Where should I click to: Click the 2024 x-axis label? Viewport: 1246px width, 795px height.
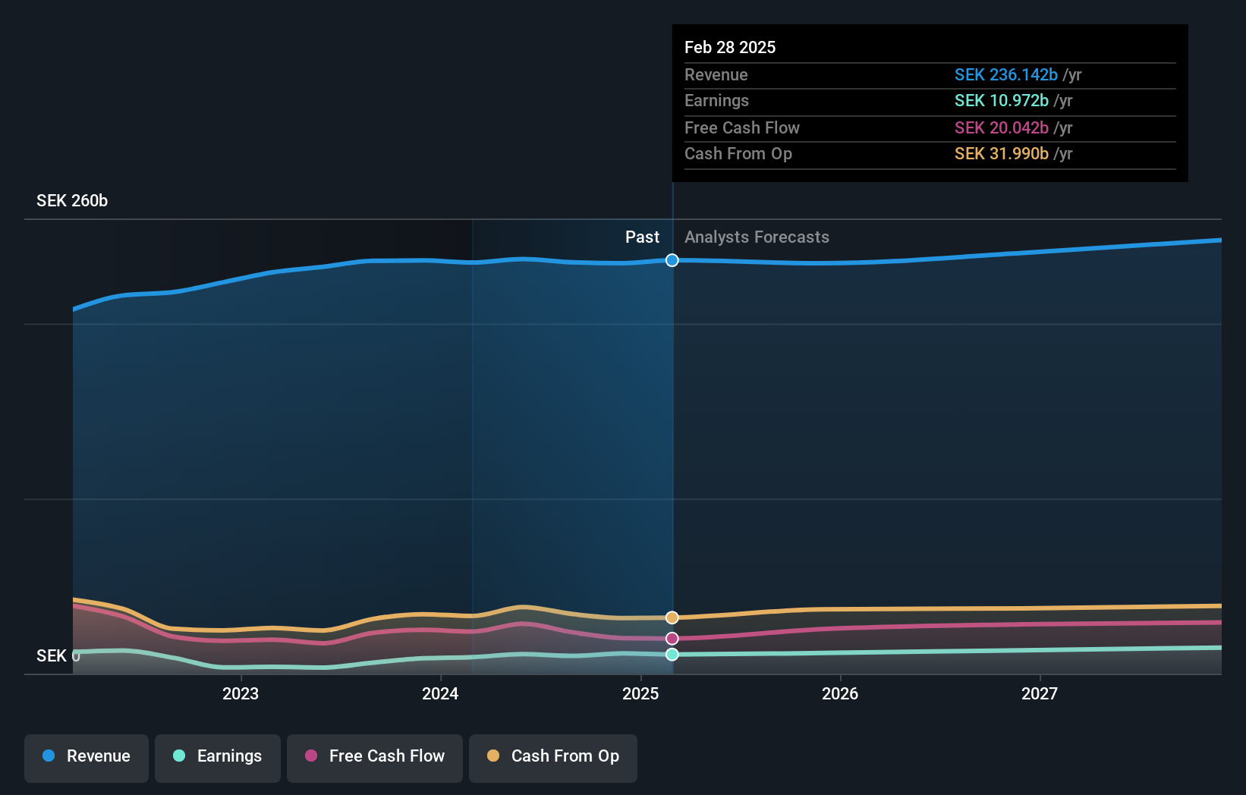tap(440, 693)
